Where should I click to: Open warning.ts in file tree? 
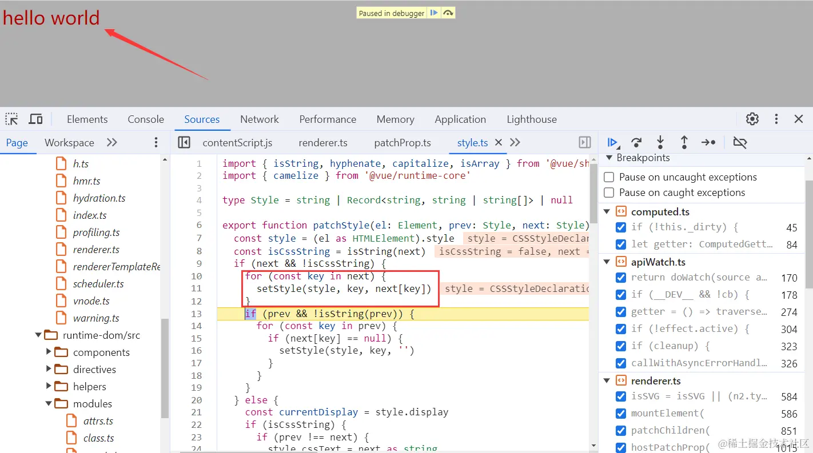click(x=96, y=318)
